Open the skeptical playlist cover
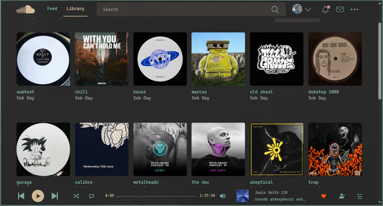383x206 pixels. coord(277,150)
